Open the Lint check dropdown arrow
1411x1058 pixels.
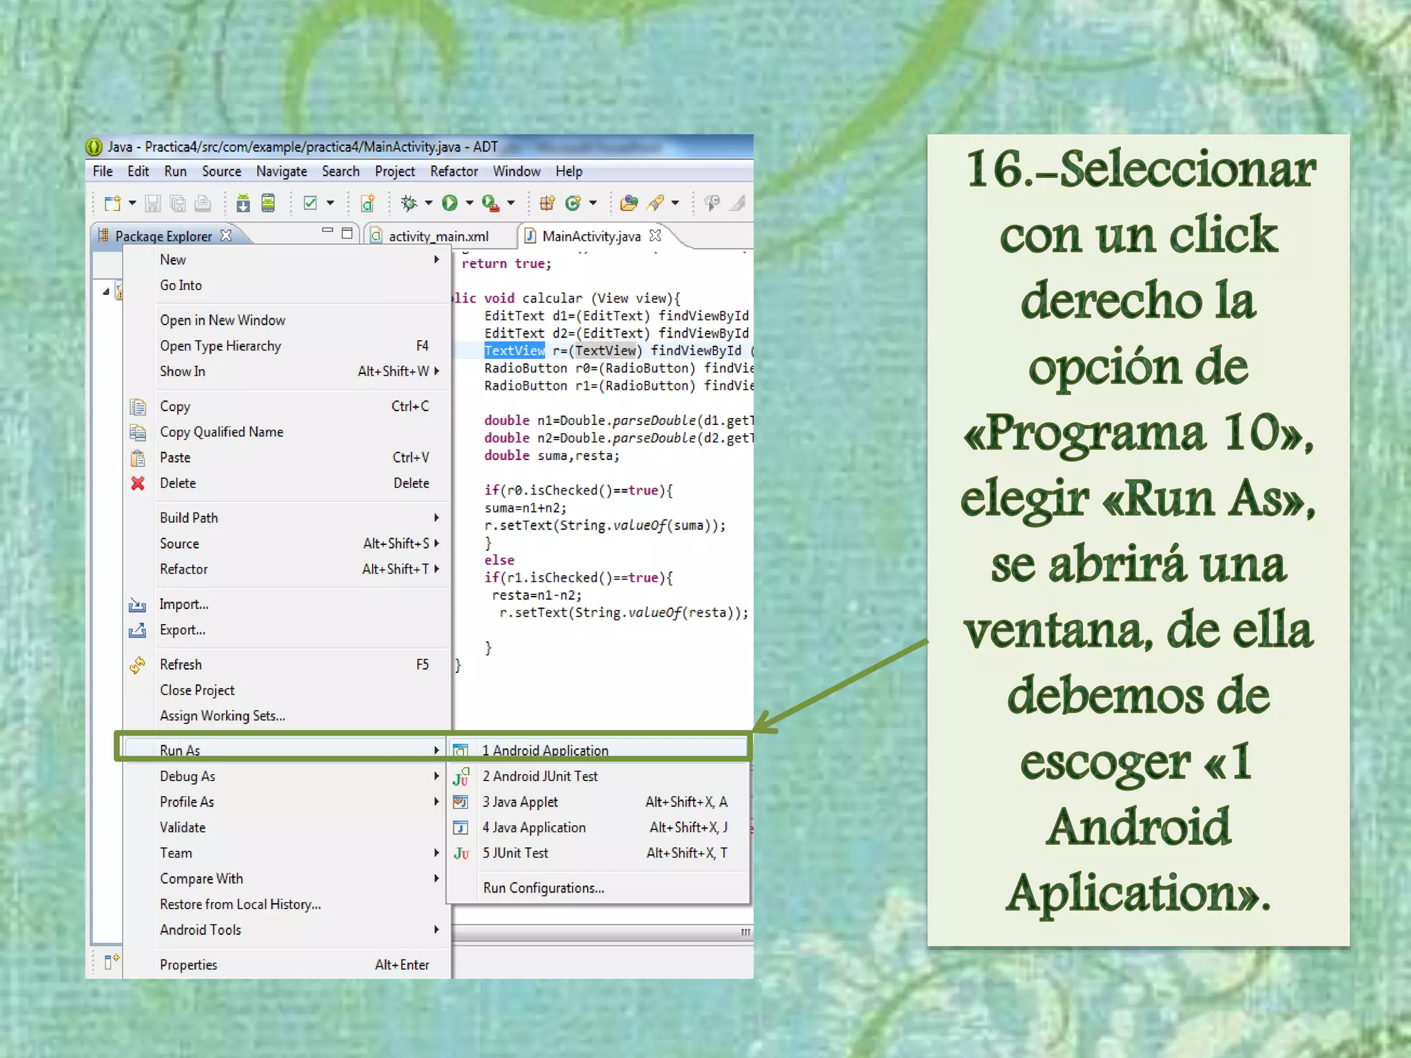click(x=331, y=203)
